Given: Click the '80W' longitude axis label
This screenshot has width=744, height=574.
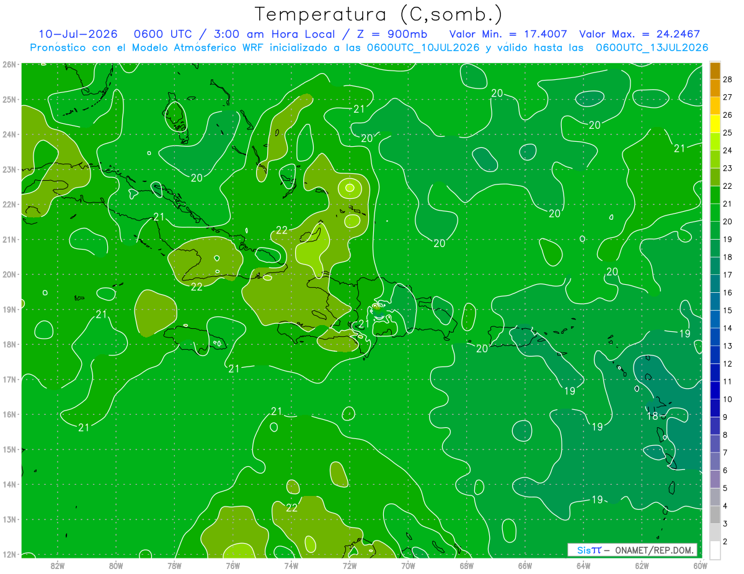Looking at the screenshot, I should click(x=116, y=565).
